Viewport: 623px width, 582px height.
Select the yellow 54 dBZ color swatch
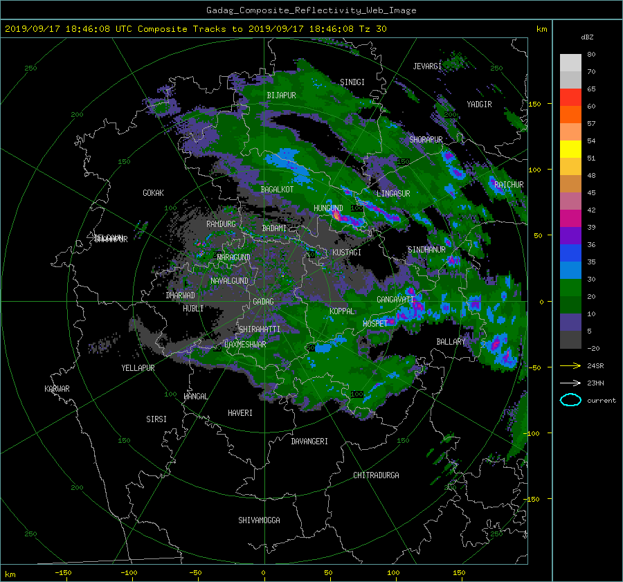click(570, 149)
